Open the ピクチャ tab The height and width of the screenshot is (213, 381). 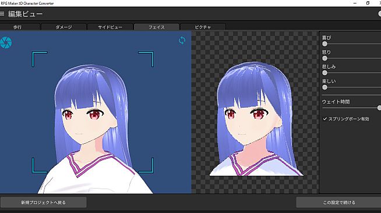coord(203,27)
